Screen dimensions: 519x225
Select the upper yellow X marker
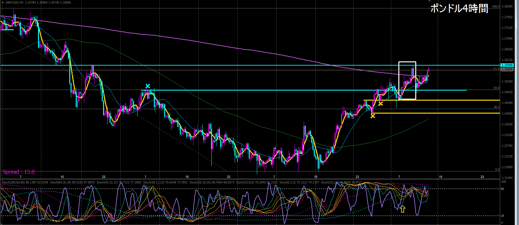tap(380, 104)
